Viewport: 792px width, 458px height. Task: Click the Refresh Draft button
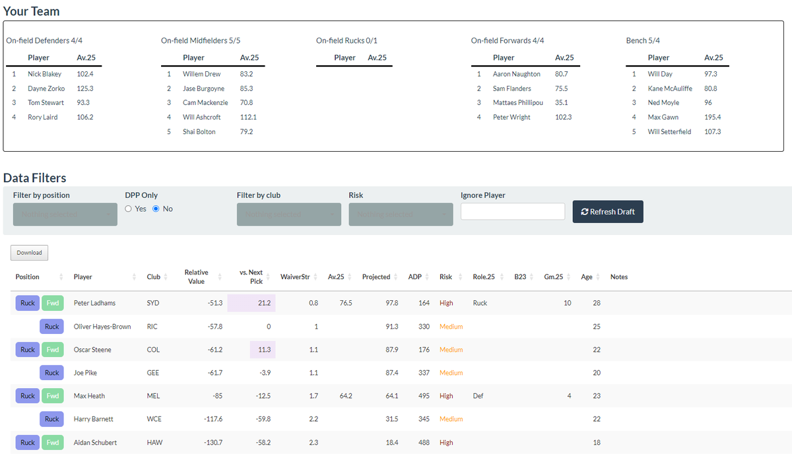[x=608, y=211]
